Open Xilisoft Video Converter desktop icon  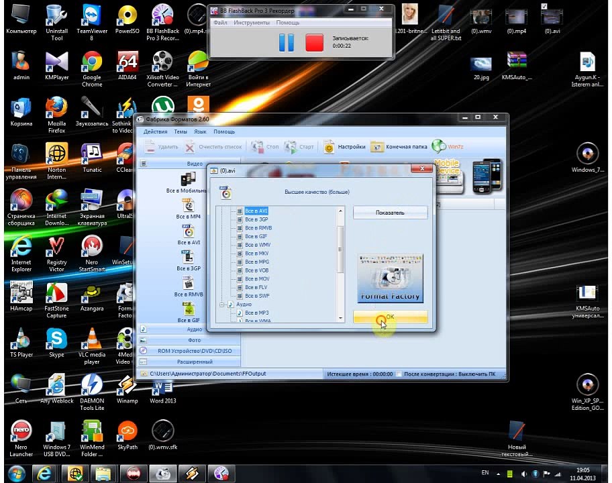point(163,68)
